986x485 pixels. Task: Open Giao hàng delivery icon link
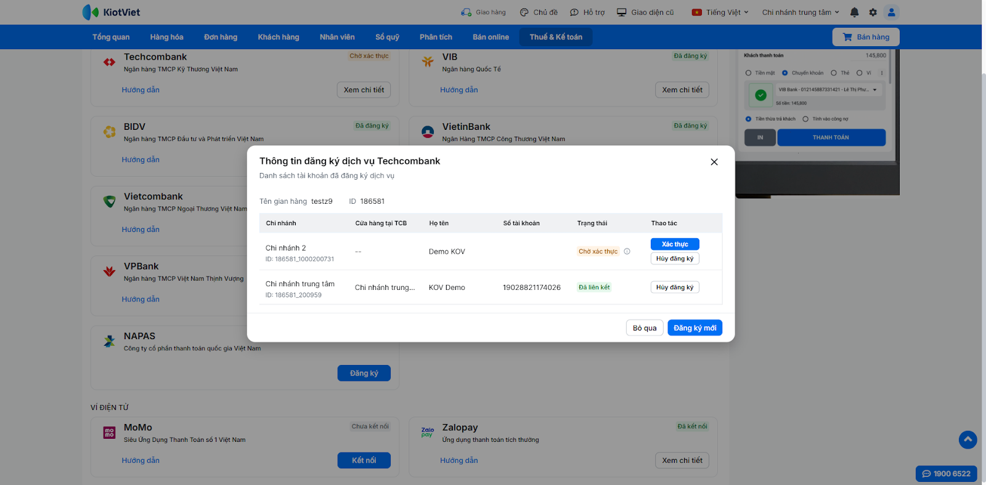coord(483,12)
